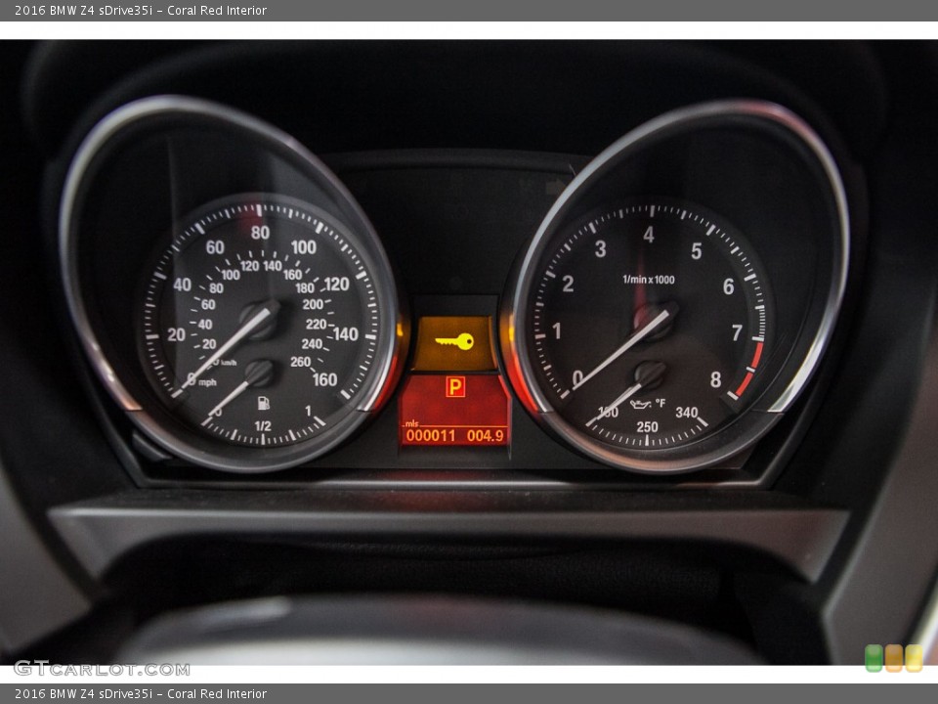Click the 1/2 fuel gauge marking
Viewport: 938px width, 704px height.
tap(263, 426)
